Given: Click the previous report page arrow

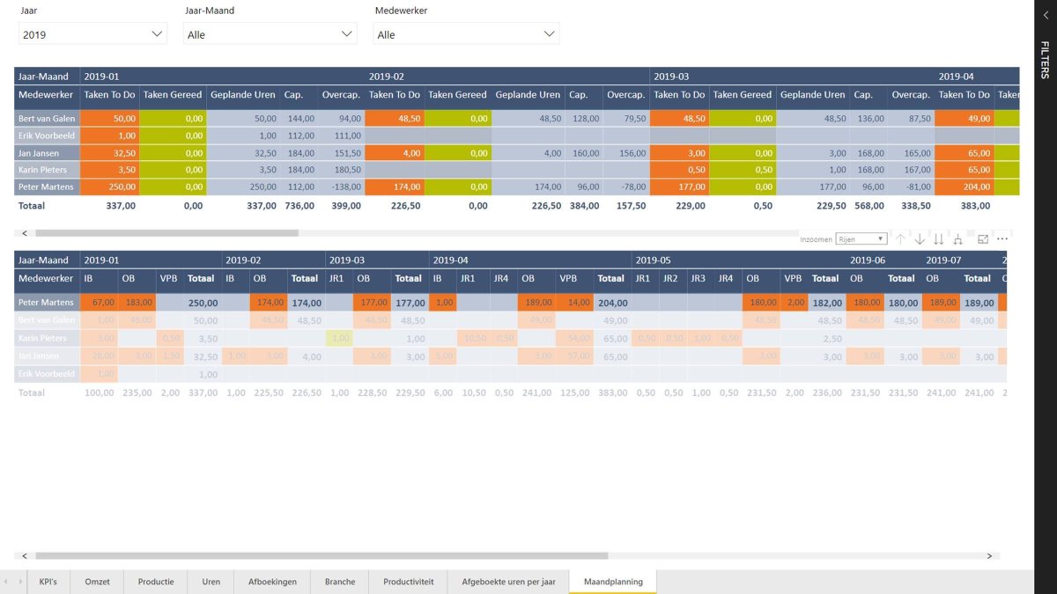Looking at the screenshot, I should click(7, 582).
